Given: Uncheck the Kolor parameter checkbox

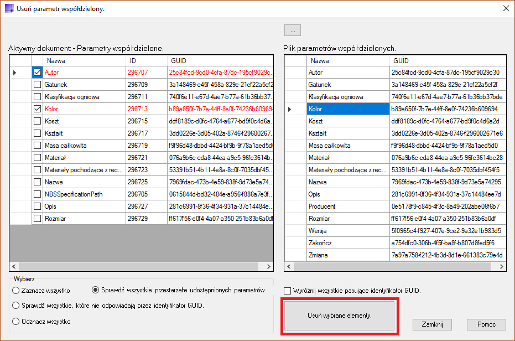Looking at the screenshot, I should tap(38, 109).
